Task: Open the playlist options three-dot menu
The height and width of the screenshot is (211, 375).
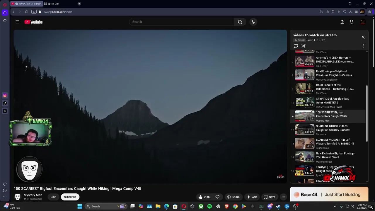Action: point(363,46)
